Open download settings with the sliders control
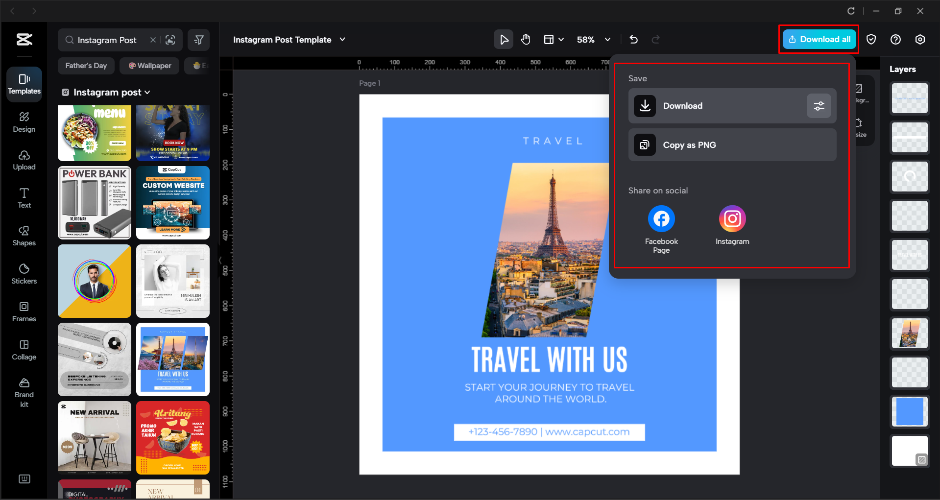 819,105
